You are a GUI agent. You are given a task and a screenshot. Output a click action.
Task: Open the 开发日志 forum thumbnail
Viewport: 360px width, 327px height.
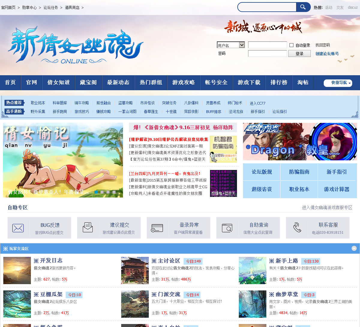tap(17, 270)
